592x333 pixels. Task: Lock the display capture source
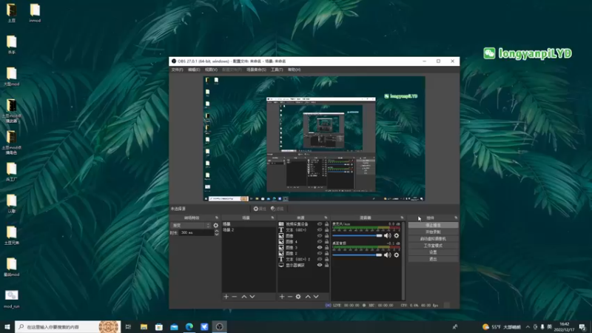tap(326, 266)
